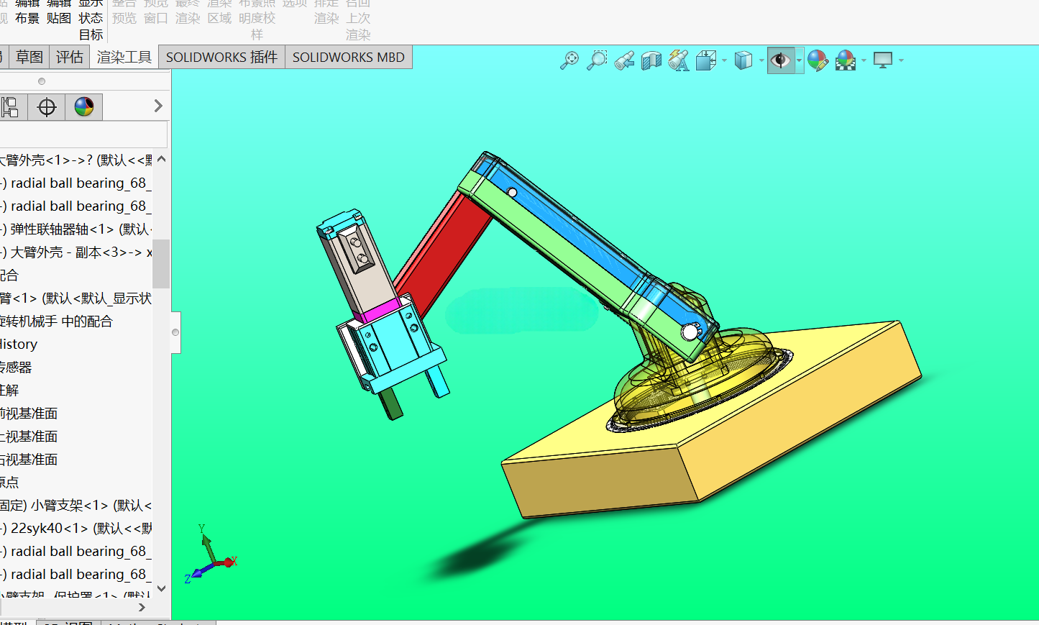The image size is (1039, 625).
Task: Open the crosshair manager tab in panel
Action: 47,107
